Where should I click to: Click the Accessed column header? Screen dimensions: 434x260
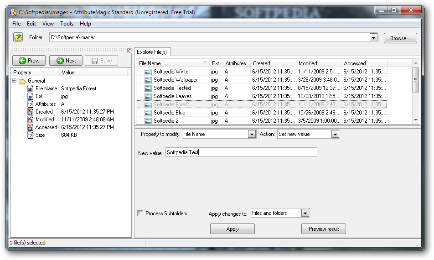point(364,63)
